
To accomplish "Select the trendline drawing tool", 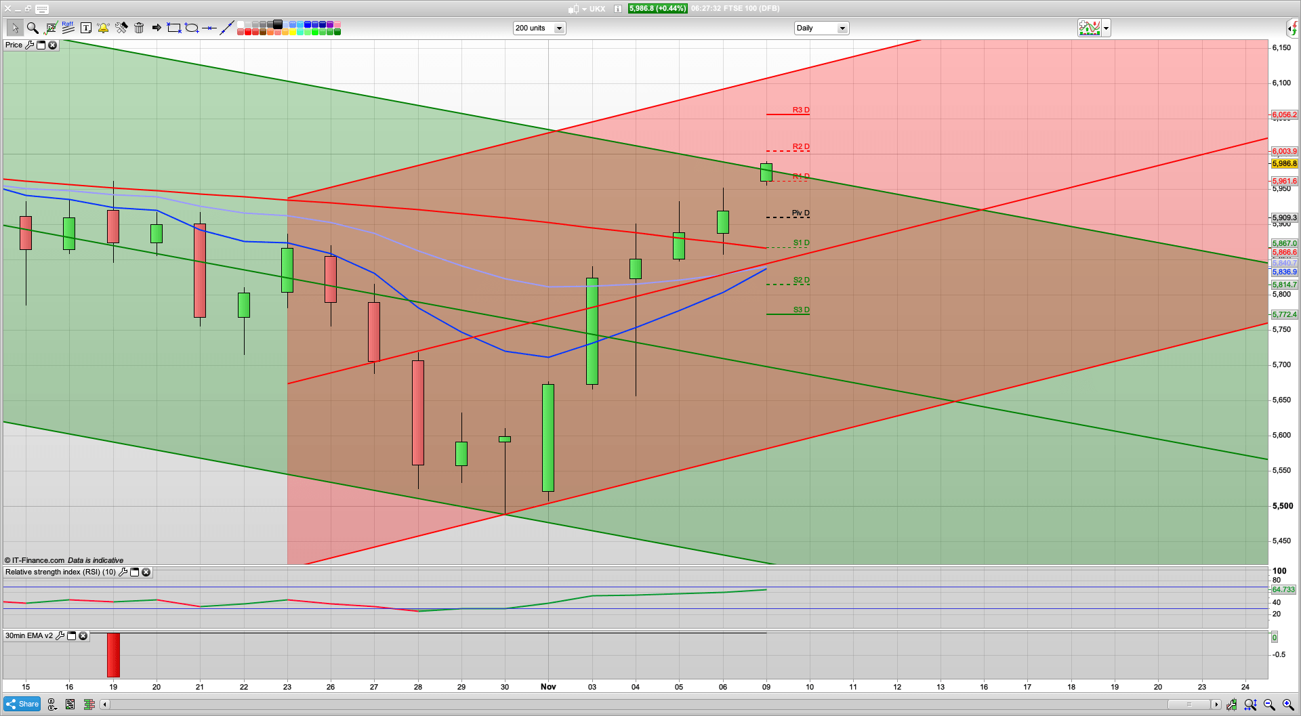I will click(226, 28).
